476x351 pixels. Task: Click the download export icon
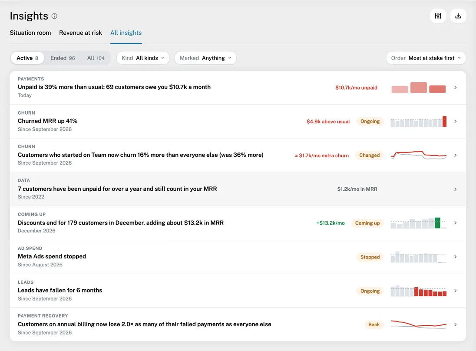(x=458, y=16)
